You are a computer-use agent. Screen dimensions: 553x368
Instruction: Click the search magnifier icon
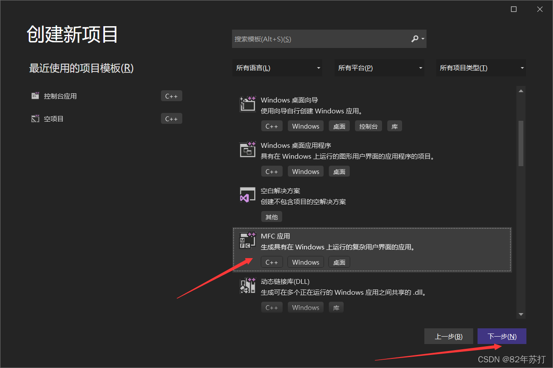click(x=414, y=39)
